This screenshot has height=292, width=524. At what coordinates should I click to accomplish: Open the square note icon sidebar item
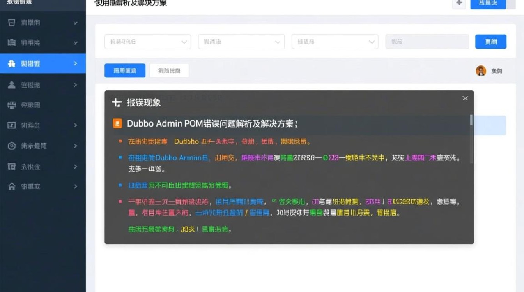[x=12, y=125]
